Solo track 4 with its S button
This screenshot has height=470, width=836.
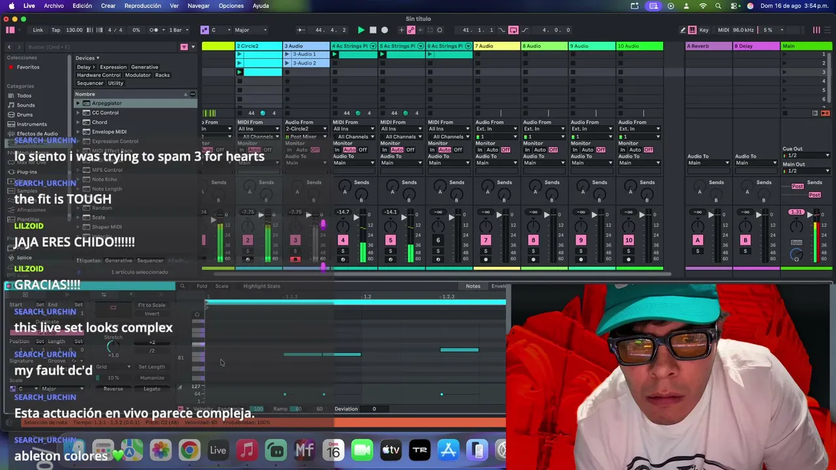[342, 251]
